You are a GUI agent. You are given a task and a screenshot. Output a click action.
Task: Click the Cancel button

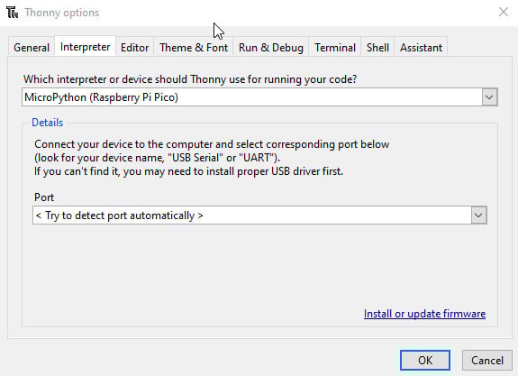487,360
